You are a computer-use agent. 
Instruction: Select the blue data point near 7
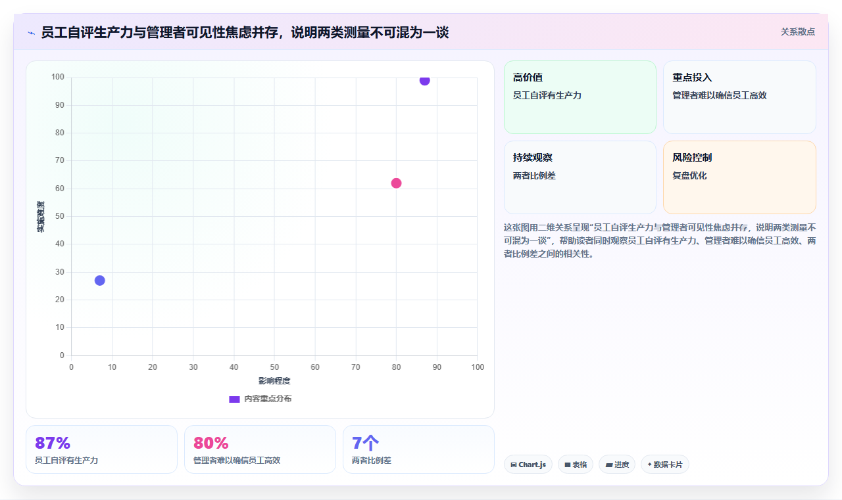click(100, 281)
